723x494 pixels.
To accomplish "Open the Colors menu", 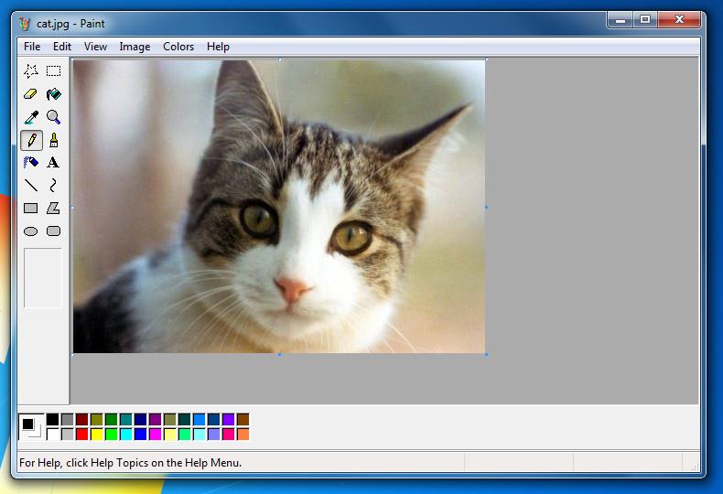I will click(x=178, y=47).
